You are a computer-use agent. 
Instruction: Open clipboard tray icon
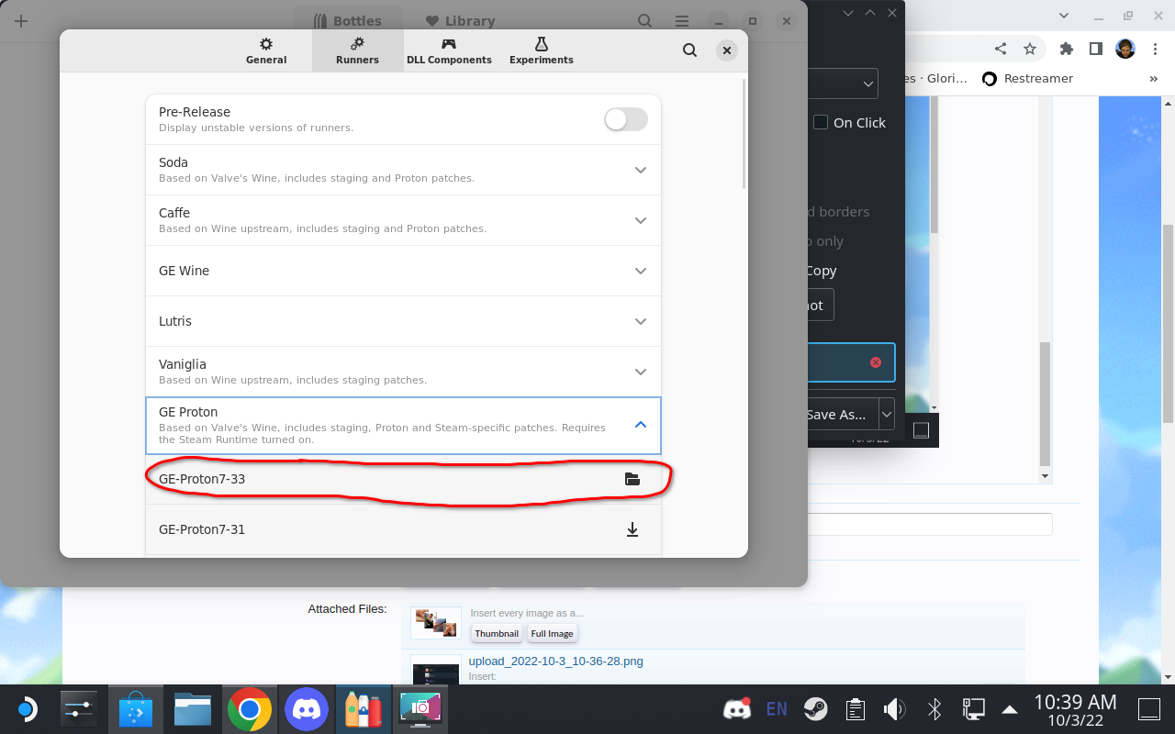click(x=855, y=708)
